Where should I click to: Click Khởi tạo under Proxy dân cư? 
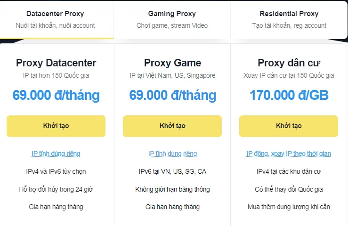click(x=289, y=126)
